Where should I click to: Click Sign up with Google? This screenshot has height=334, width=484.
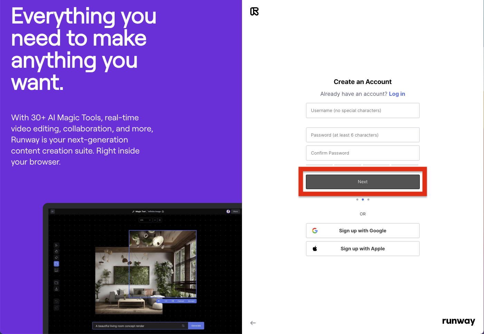click(362, 231)
